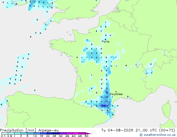Click the [mm] unit label

31,130
